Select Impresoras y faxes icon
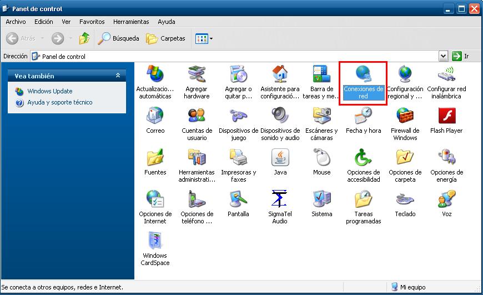The image size is (483, 295). (x=238, y=158)
